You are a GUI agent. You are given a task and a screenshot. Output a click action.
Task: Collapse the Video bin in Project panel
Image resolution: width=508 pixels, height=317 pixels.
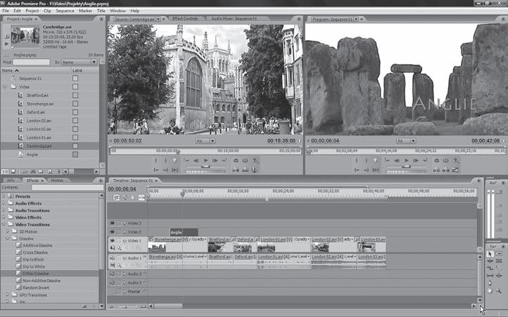coord(4,86)
